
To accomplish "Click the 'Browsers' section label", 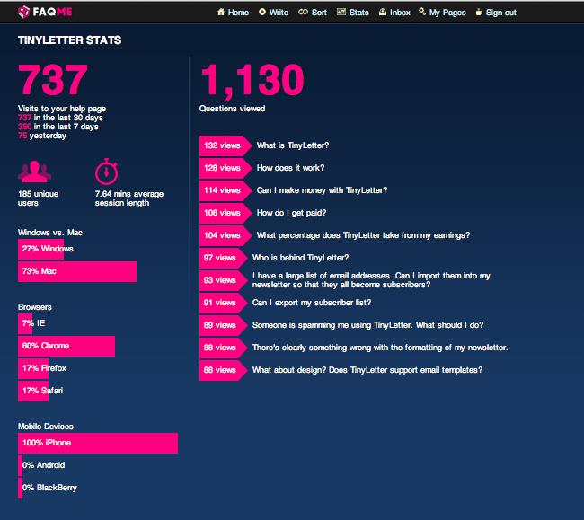I will (35, 307).
